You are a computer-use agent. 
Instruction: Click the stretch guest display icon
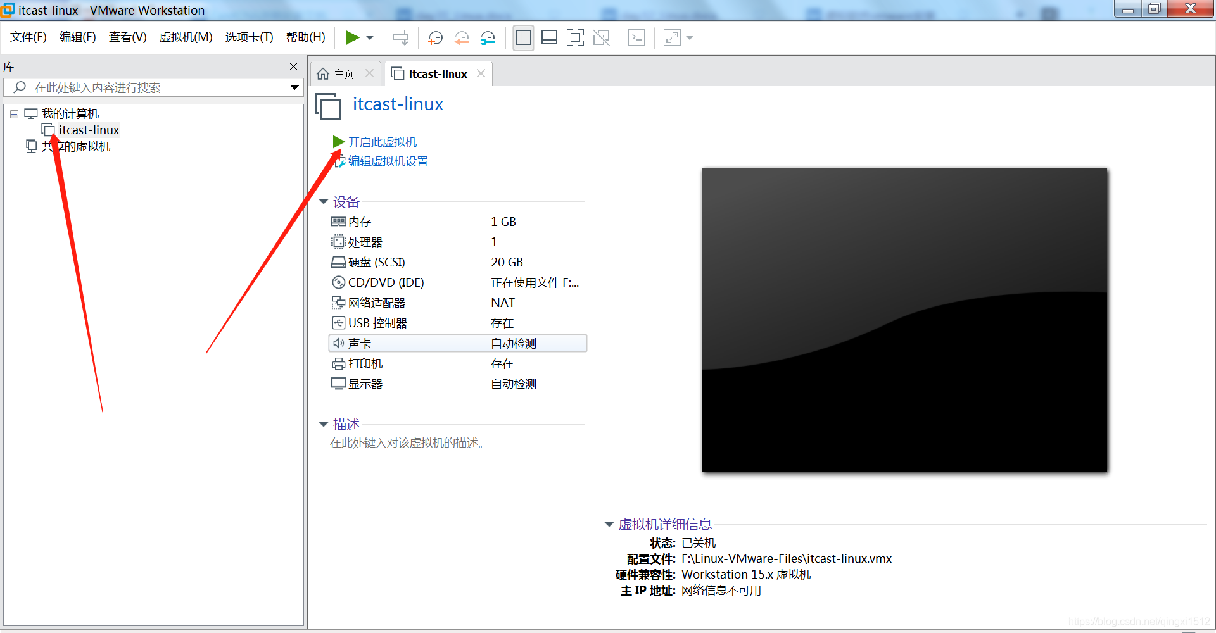coord(672,38)
